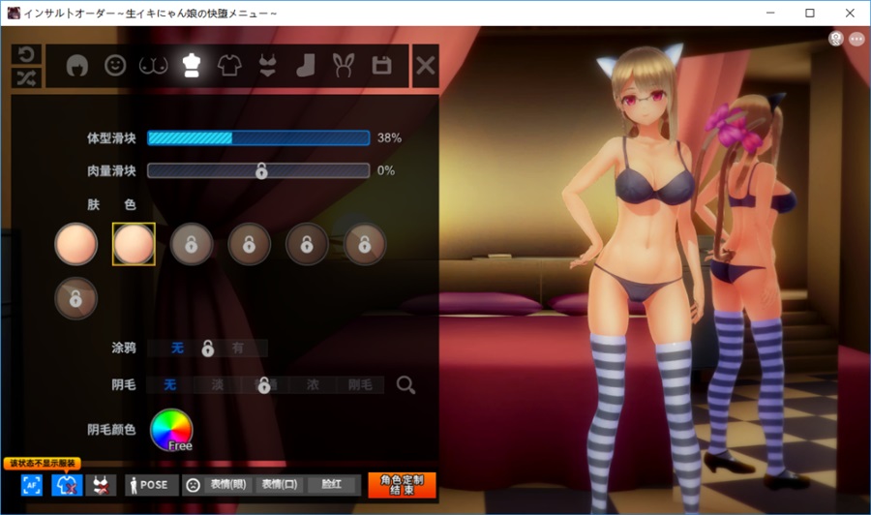Click the 表情(口) button
This screenshot has height=515, width=871.
[x=280, y=484]
